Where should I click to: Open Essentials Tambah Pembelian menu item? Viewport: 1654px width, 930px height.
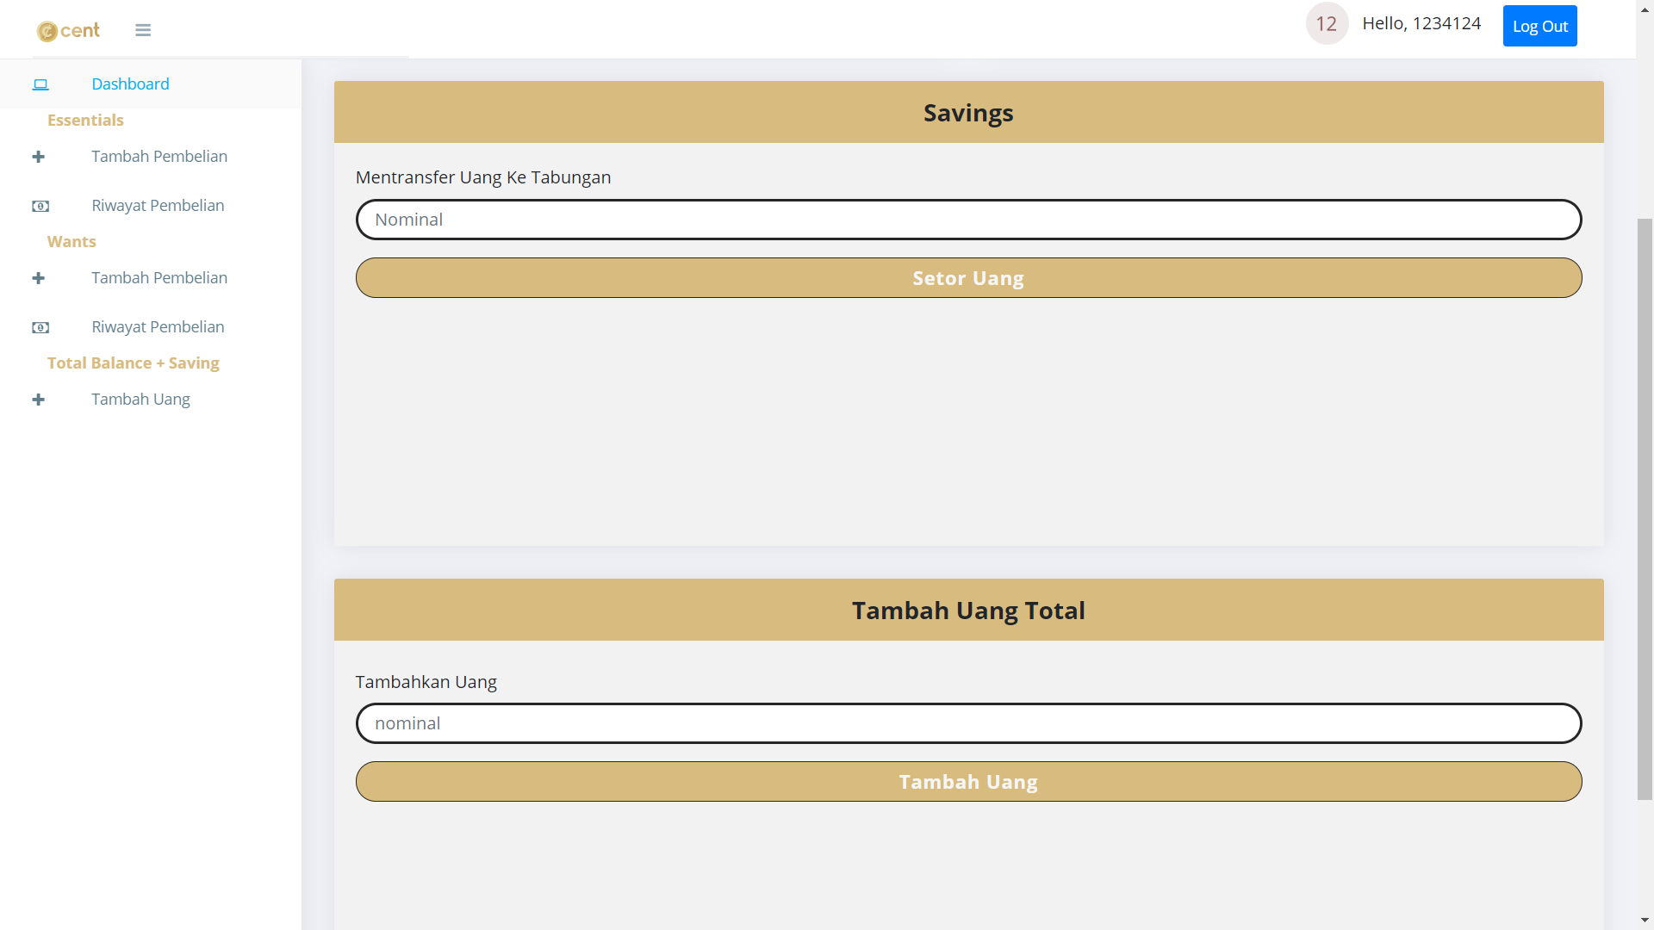159,157
